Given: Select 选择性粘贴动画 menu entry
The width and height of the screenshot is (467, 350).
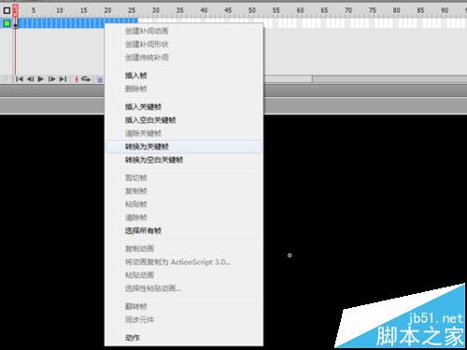Looking at the screenshot, I should [184, 288].
